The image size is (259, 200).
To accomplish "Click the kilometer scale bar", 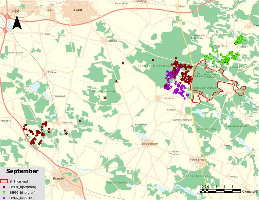I will point(220,191).
